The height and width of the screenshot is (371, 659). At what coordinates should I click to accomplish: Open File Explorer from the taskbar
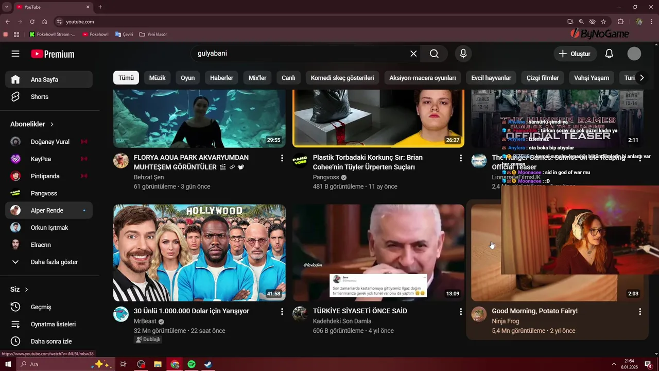158,364
